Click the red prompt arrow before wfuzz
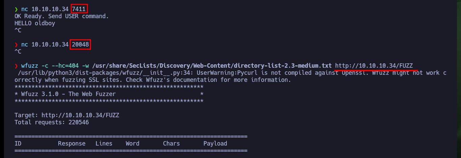The height and width of the screenshot is (158, 461). pyautogui.click(x=16, y=66)
